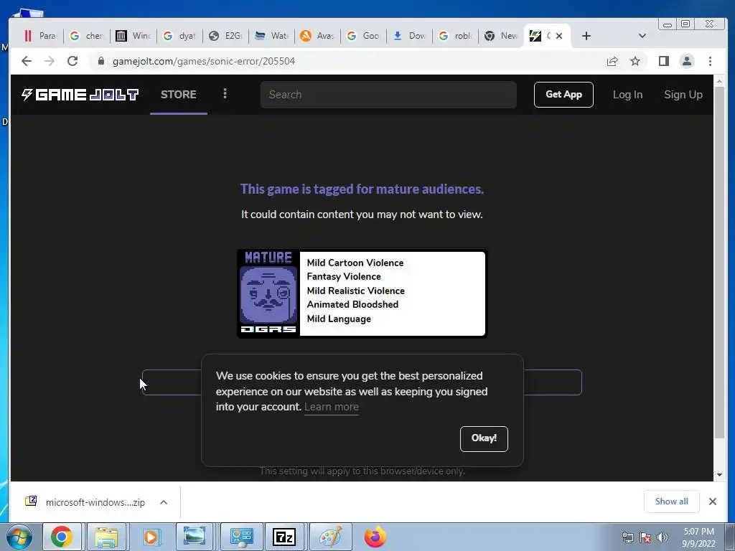Open the Chrome profile icon

pos(687,62)
